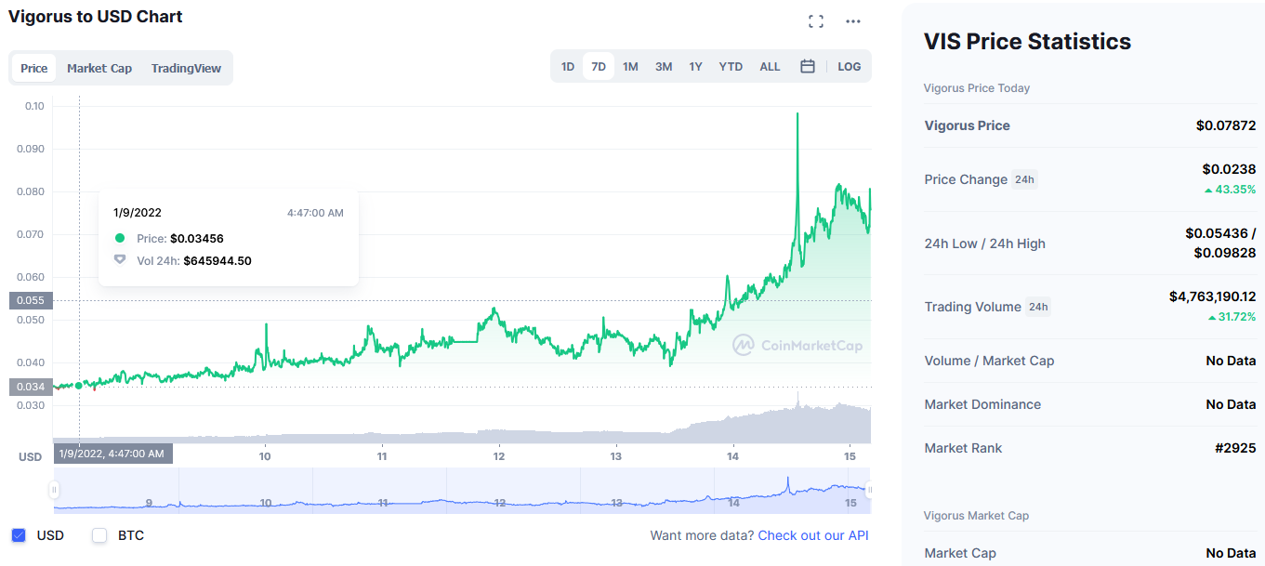Click the right range slider handle
Screen dimensions: 1265x566
coord(870,490)
